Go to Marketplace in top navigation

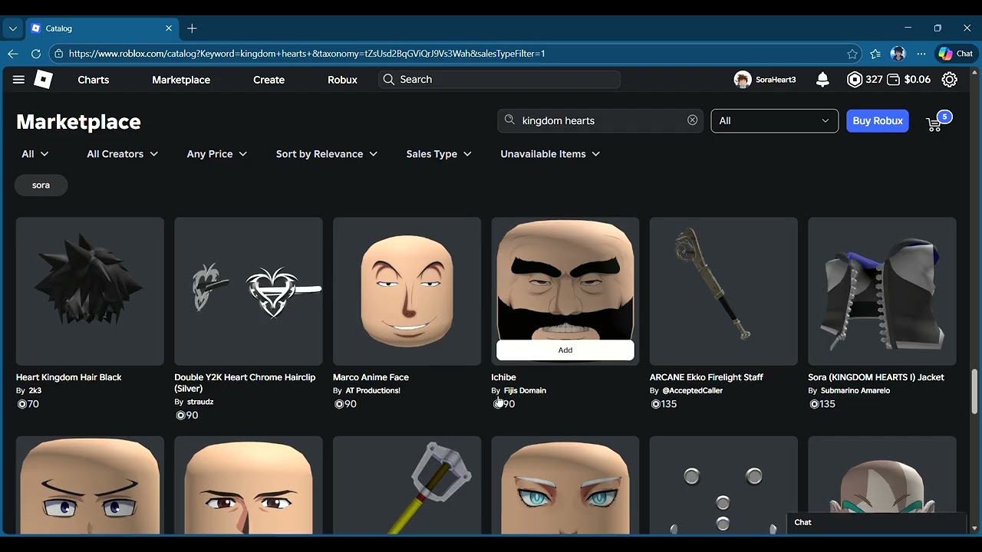tap(181, 80)
